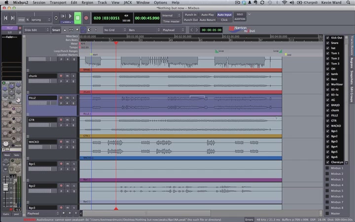This screenshot has width=355, height=222.
Task: Open the Region menu
Action: click(x=87, y=2)
